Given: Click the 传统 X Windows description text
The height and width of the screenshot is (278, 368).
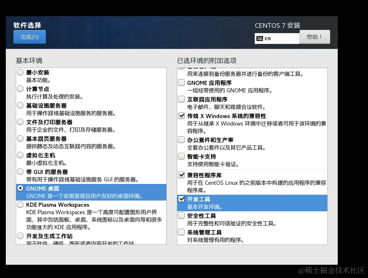Looking at the screenshot, I should pyautogui.click(x=256, y=127).
